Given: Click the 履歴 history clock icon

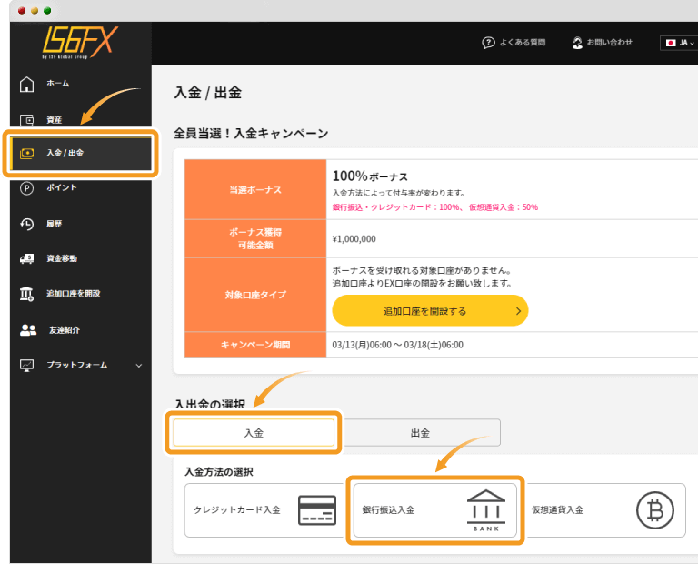Looking at the screenshot, I should tap(26, 224).
